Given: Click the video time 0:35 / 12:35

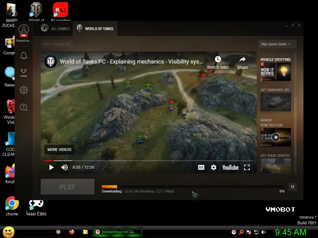Looking at the screenshot, I should click(x=83, y=167).
